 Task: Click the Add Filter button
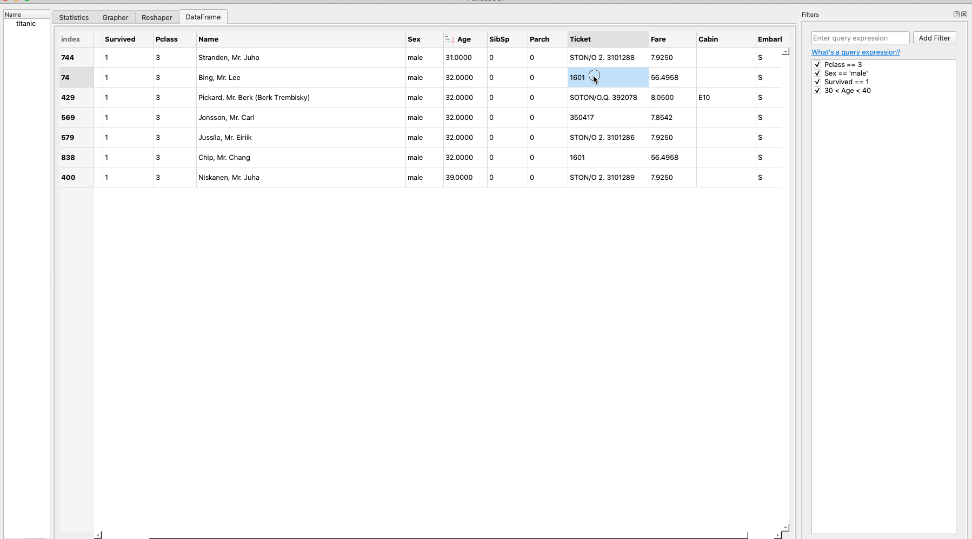coord(935,38)
